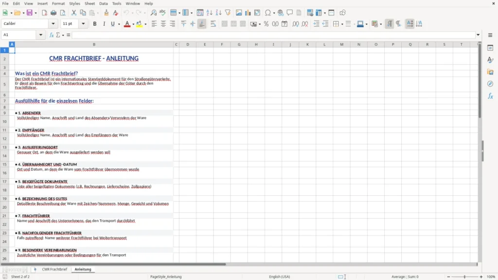Viewport: 498px width, 280px height.
Task: Open the borders dropdown arrow
Action: click(x=342, y=24)
